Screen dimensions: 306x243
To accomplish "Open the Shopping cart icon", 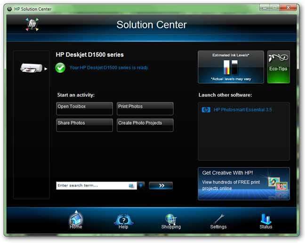I will tap(171, 219).
